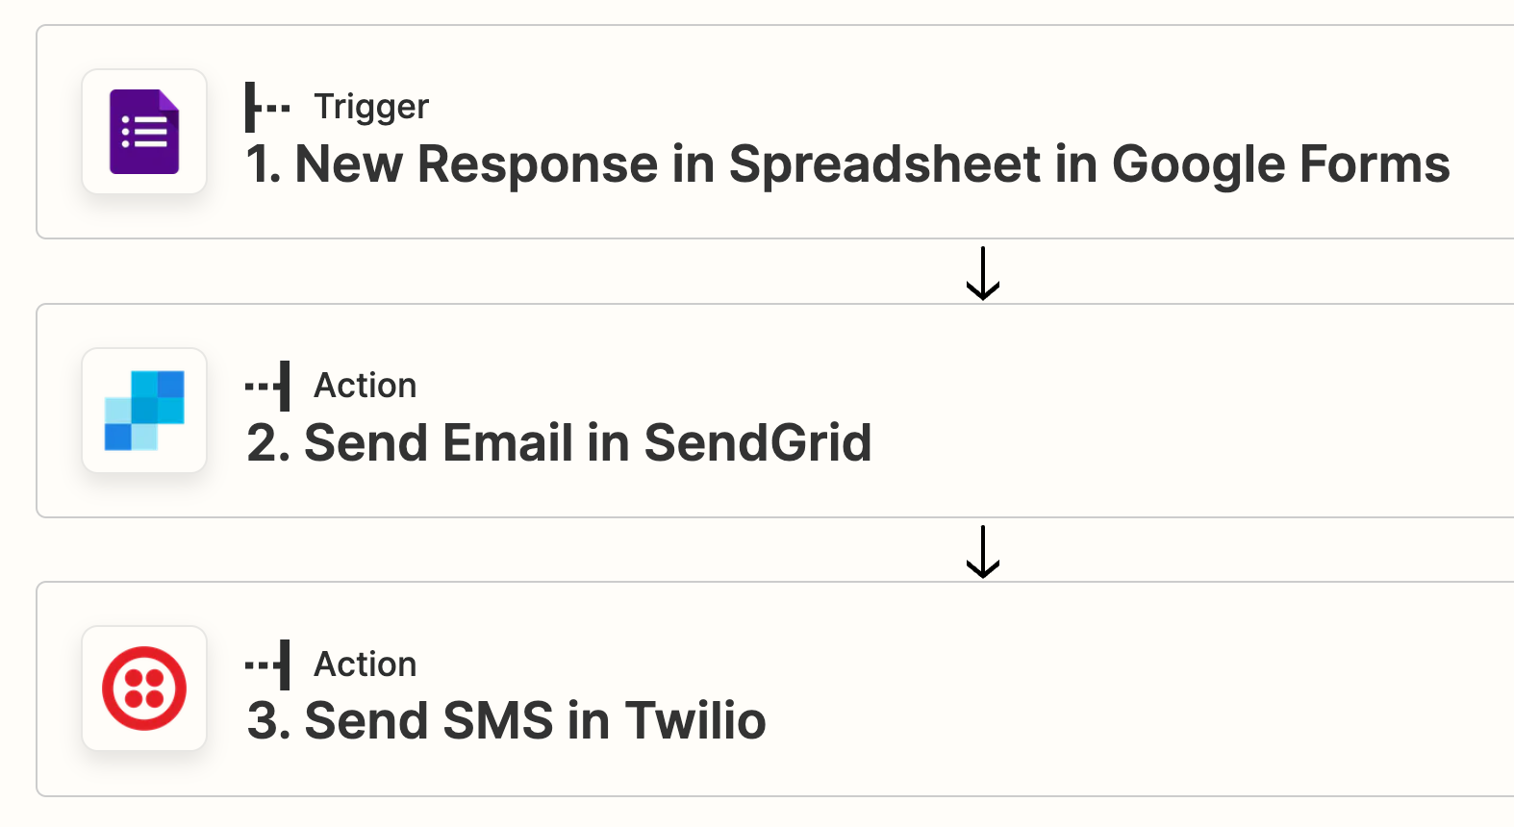Select the 'Action' label above Send Email
Viewport: 1514px width, 827px height.
(x=366, y=386)
